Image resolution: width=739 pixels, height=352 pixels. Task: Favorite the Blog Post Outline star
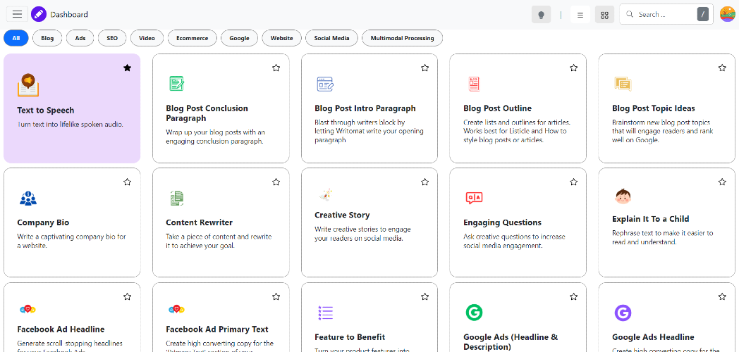coord(573,68)
